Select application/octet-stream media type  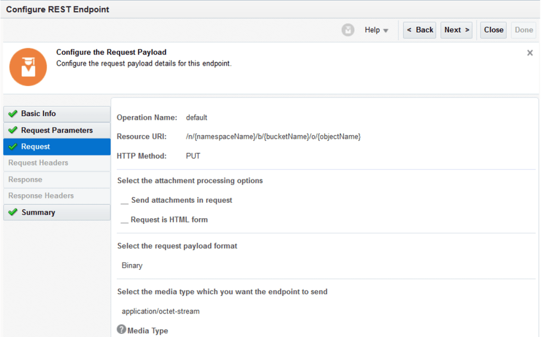click(x=161, y=311)
